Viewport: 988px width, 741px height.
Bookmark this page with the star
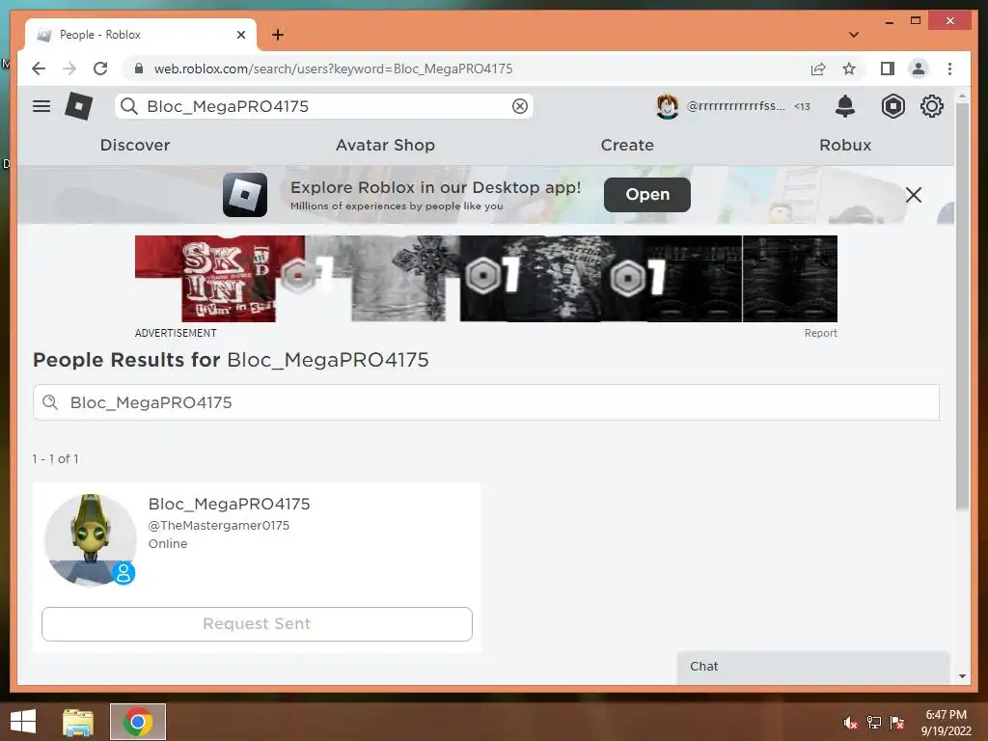[x=849, y=69]
